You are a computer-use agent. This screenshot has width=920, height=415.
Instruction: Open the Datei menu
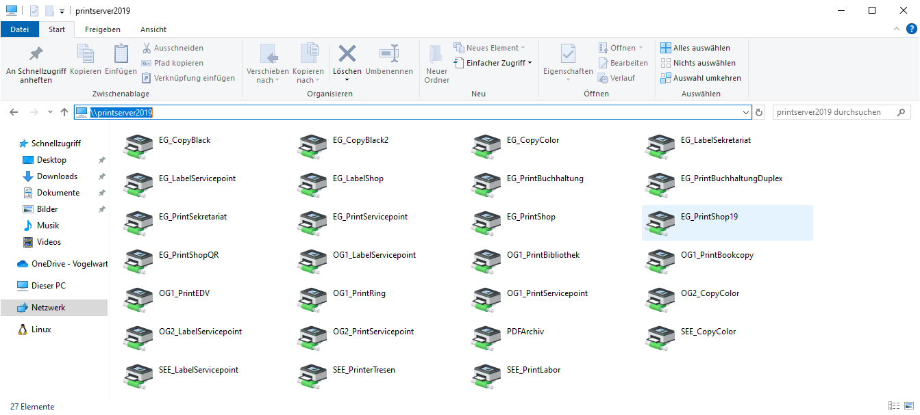coord(19,29)
